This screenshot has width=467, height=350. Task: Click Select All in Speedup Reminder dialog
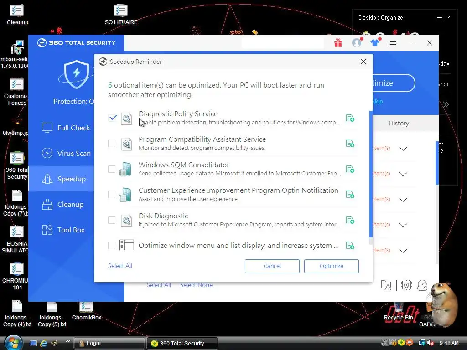[120, 266]
